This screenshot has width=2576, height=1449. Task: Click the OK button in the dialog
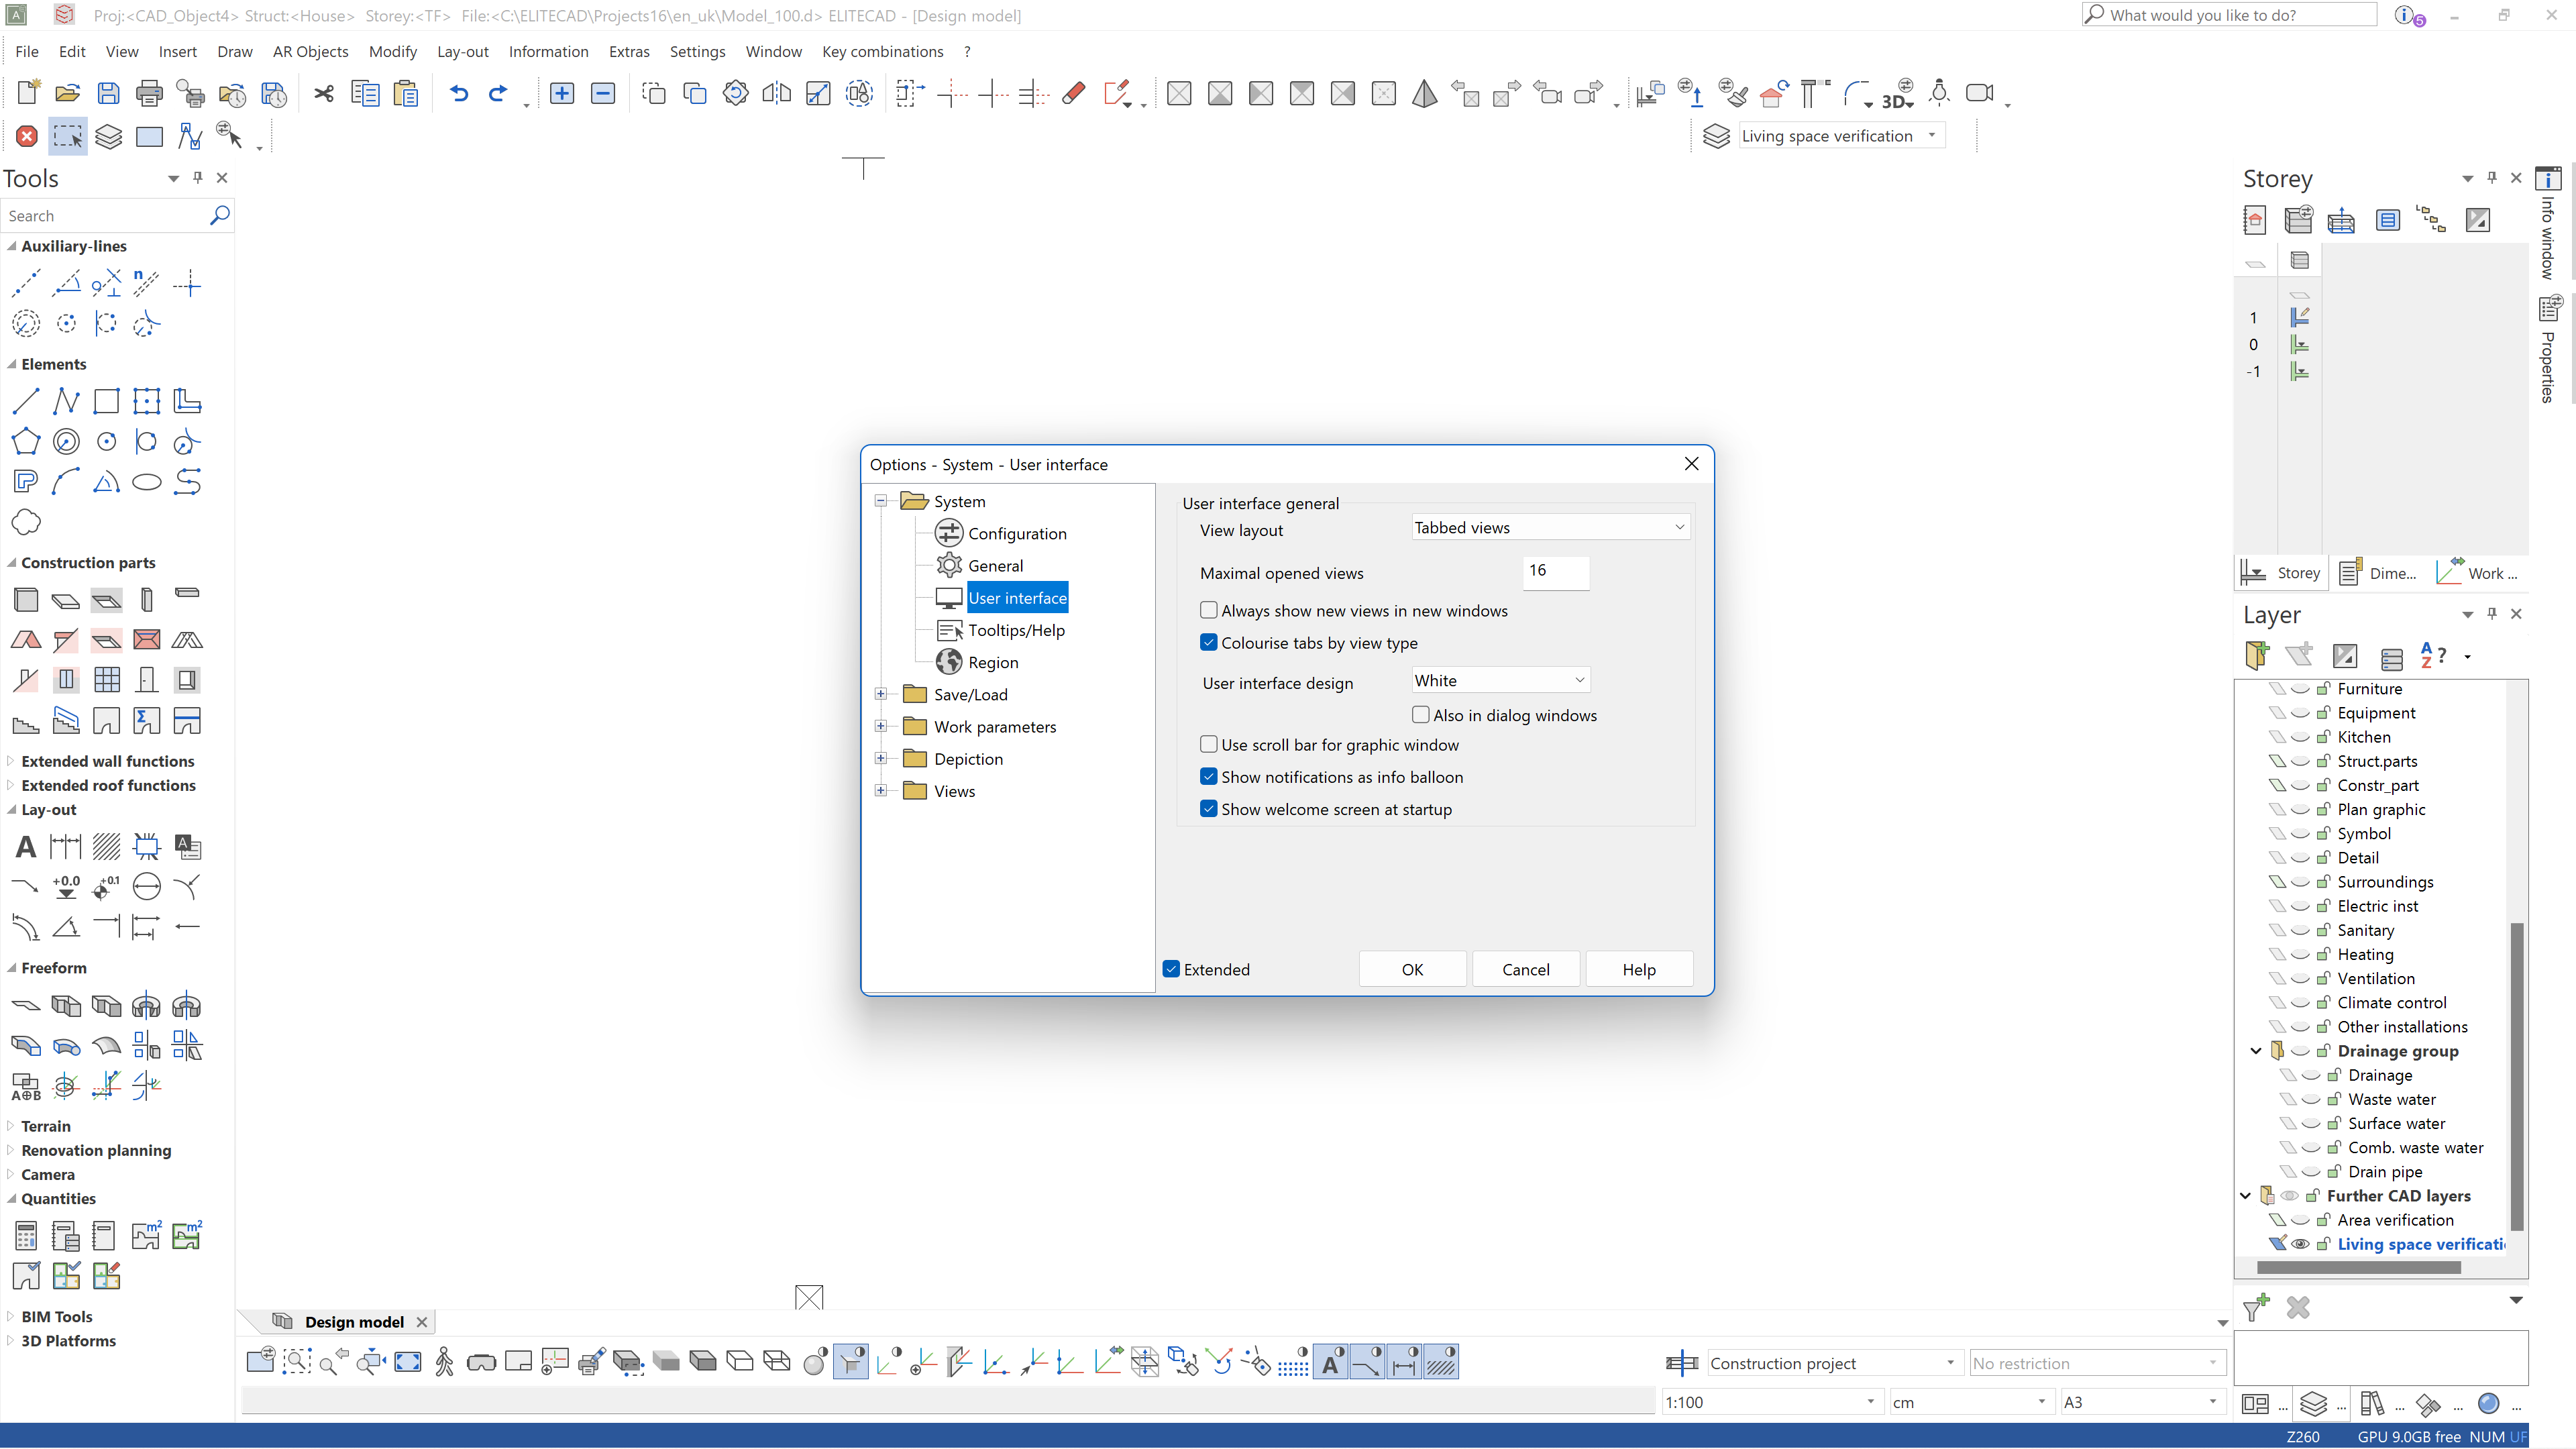(x=1412, y=969)
